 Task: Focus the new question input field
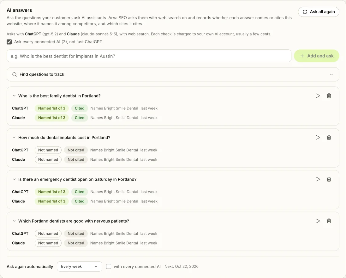[149, 56]
